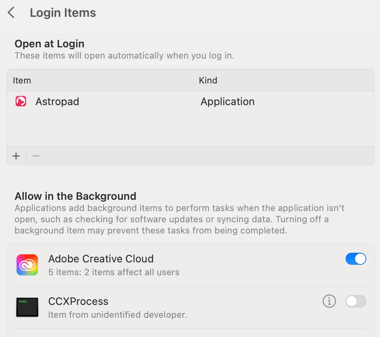The height and width of the screenshot is (337, 380).
Task: Click the Login Items page title
Action: pyautogui.click(x=63, y=13)
